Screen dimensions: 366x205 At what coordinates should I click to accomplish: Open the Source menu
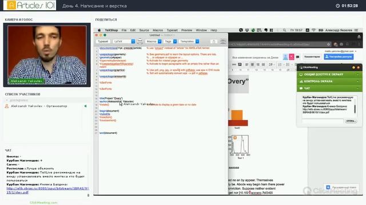click(x=144, y=30)
